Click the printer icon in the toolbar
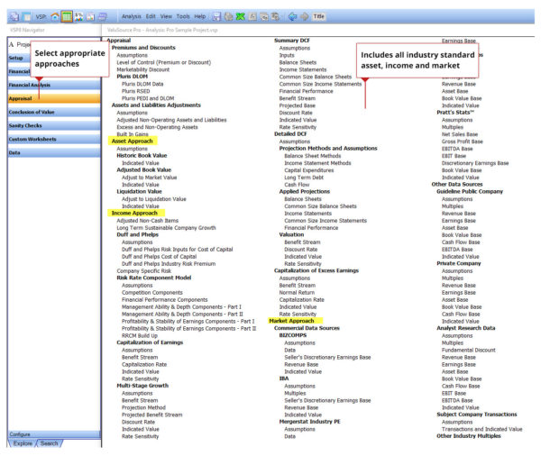The image size is (541, 456). 102,16
